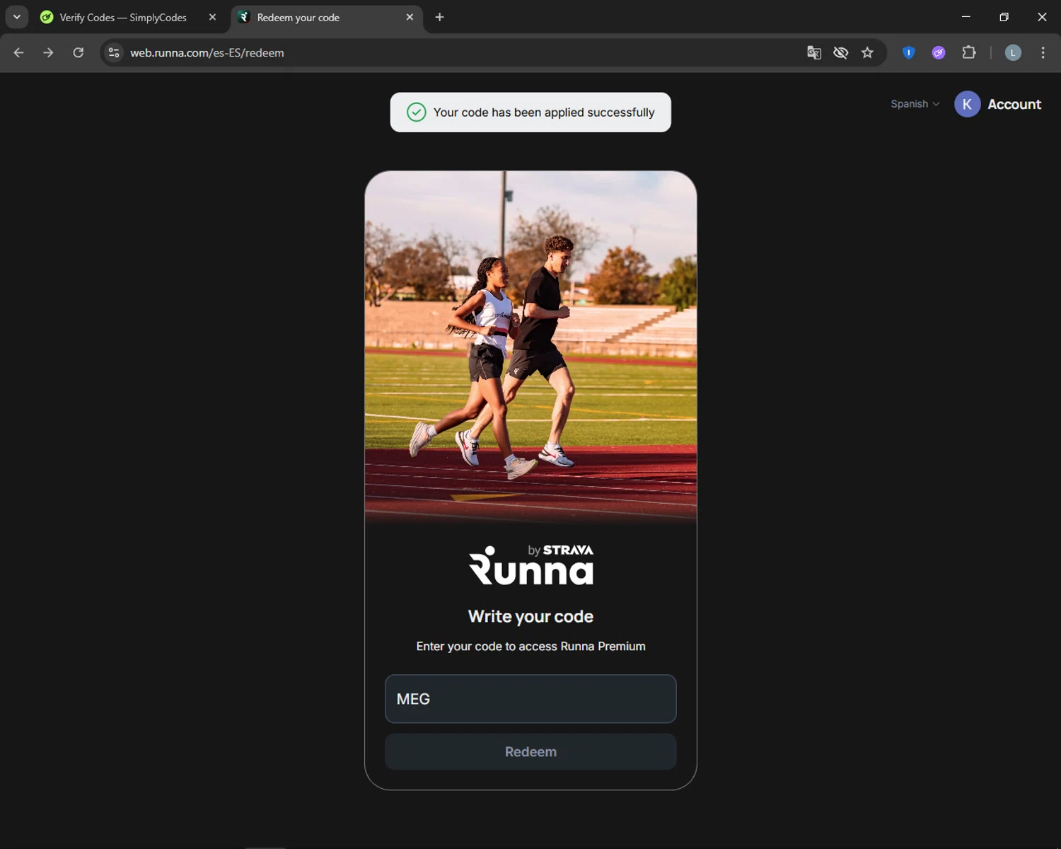Image resolution: width=1061 pixels, height=849 pixels.
Task: Reload the current page
Action: 79,52
